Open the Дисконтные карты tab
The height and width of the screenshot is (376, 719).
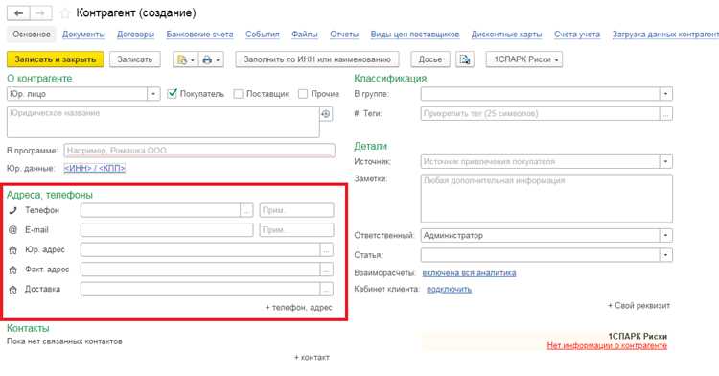point(506,35)
